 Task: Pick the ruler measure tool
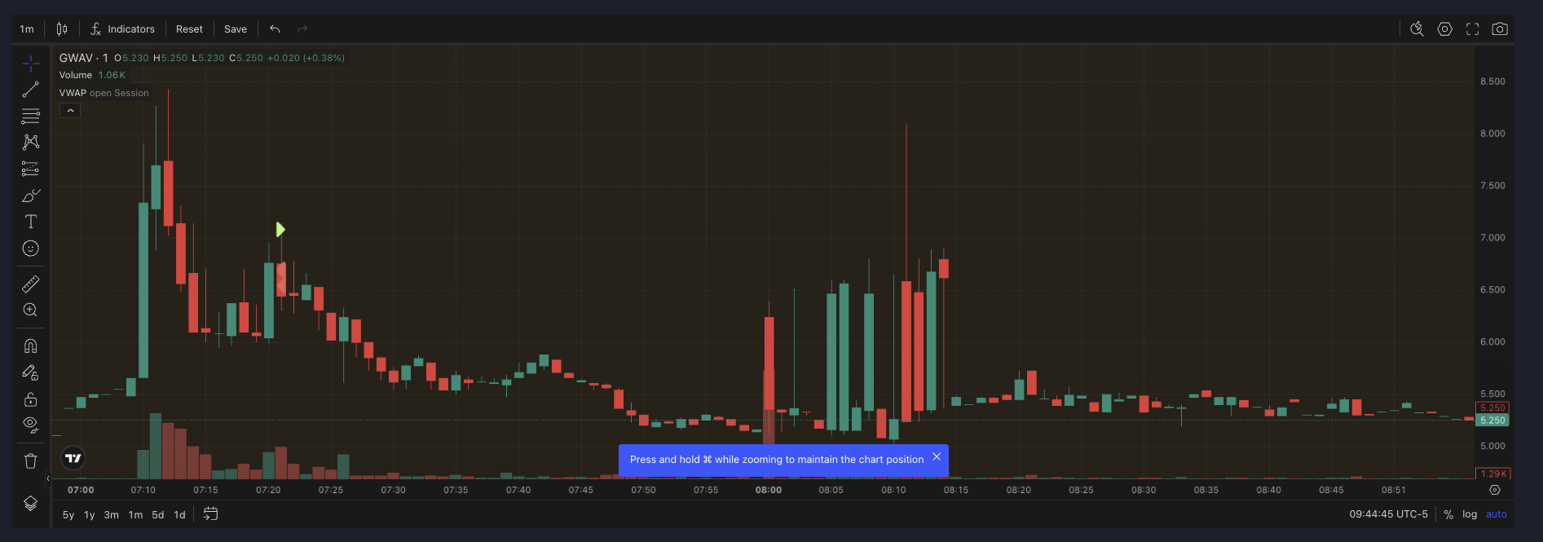click(x=31, y=284)
